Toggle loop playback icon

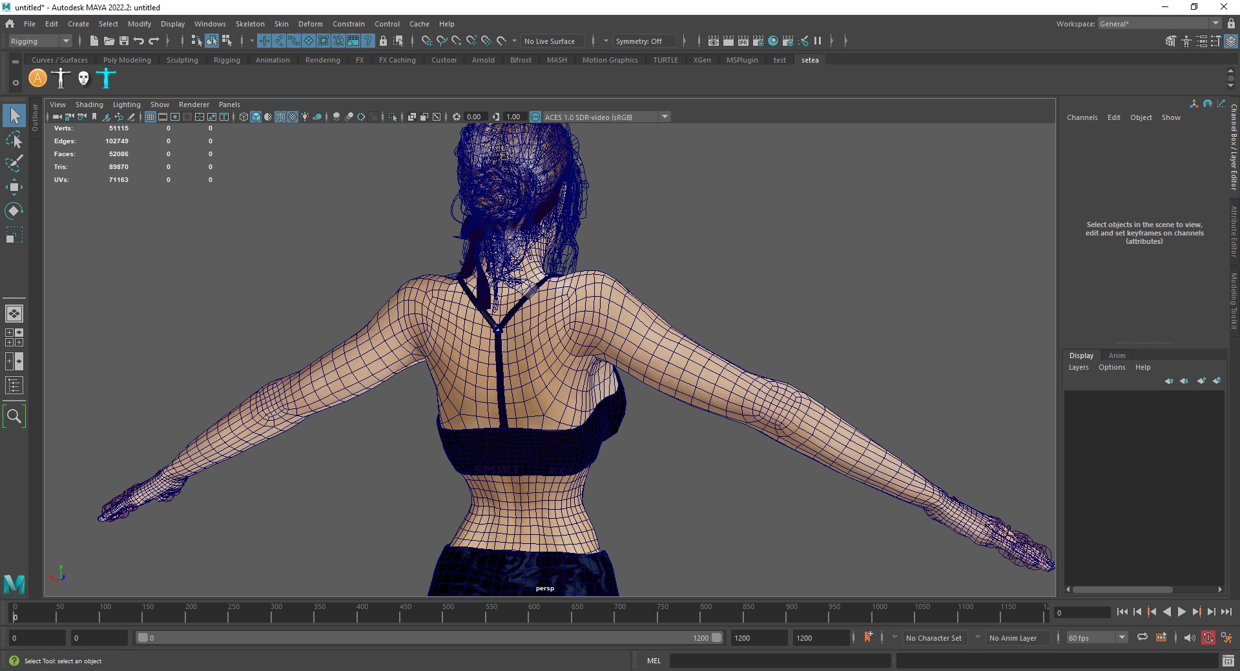coord(1142,637)
